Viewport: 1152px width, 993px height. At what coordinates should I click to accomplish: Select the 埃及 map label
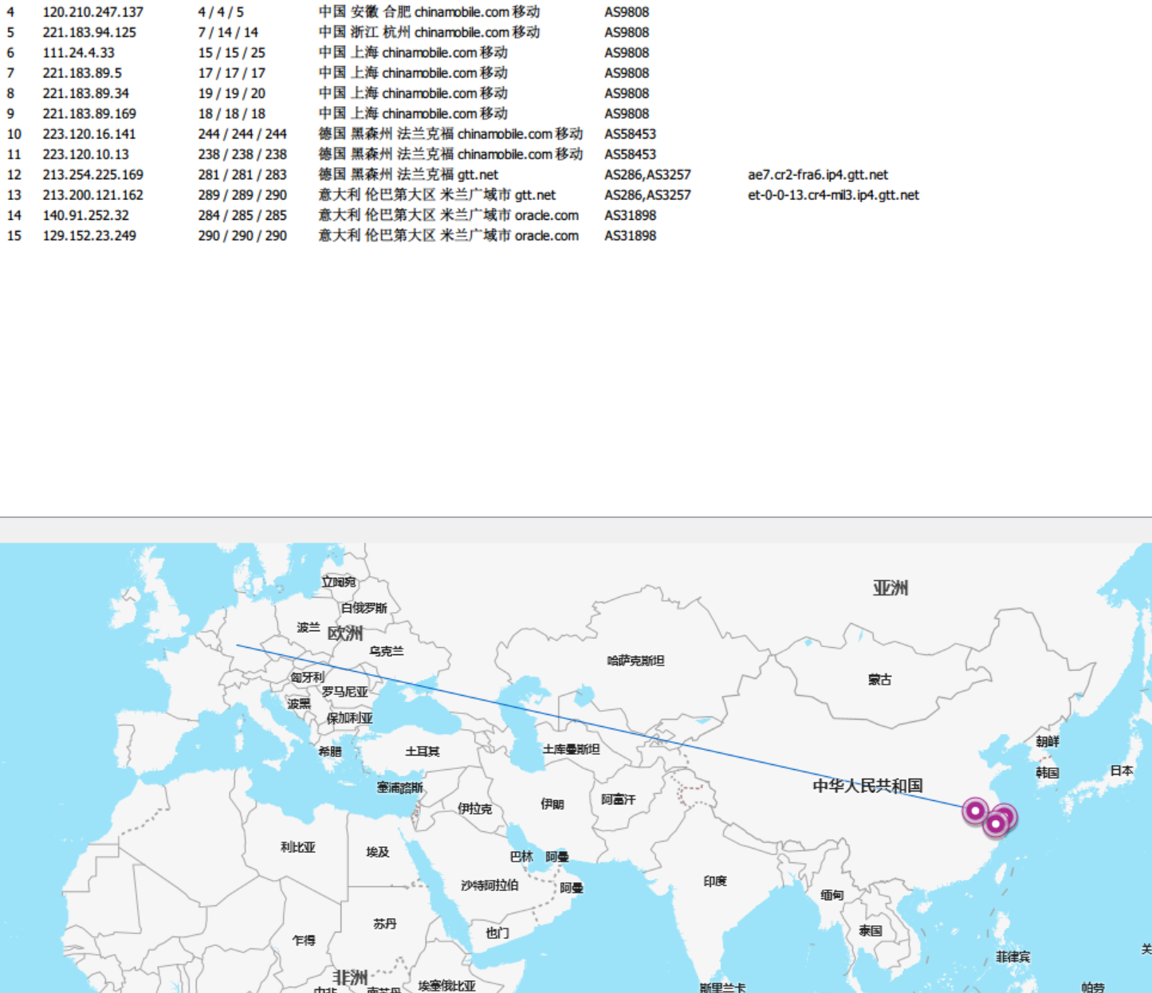point(378,852)
